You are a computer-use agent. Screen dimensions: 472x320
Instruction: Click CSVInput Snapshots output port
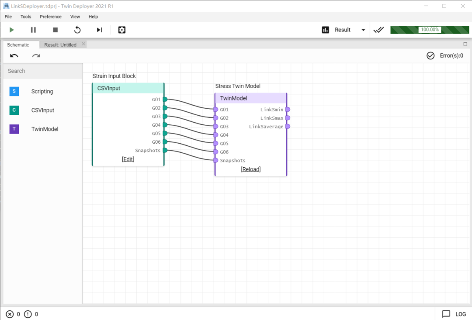point(165,150)
